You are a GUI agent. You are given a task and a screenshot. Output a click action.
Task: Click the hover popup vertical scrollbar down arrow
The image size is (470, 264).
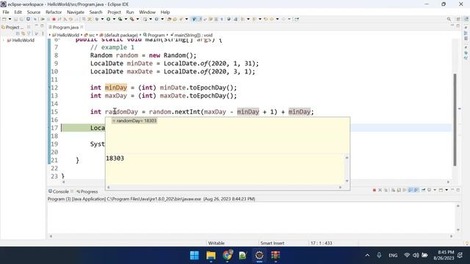click(x=347, y=181)
